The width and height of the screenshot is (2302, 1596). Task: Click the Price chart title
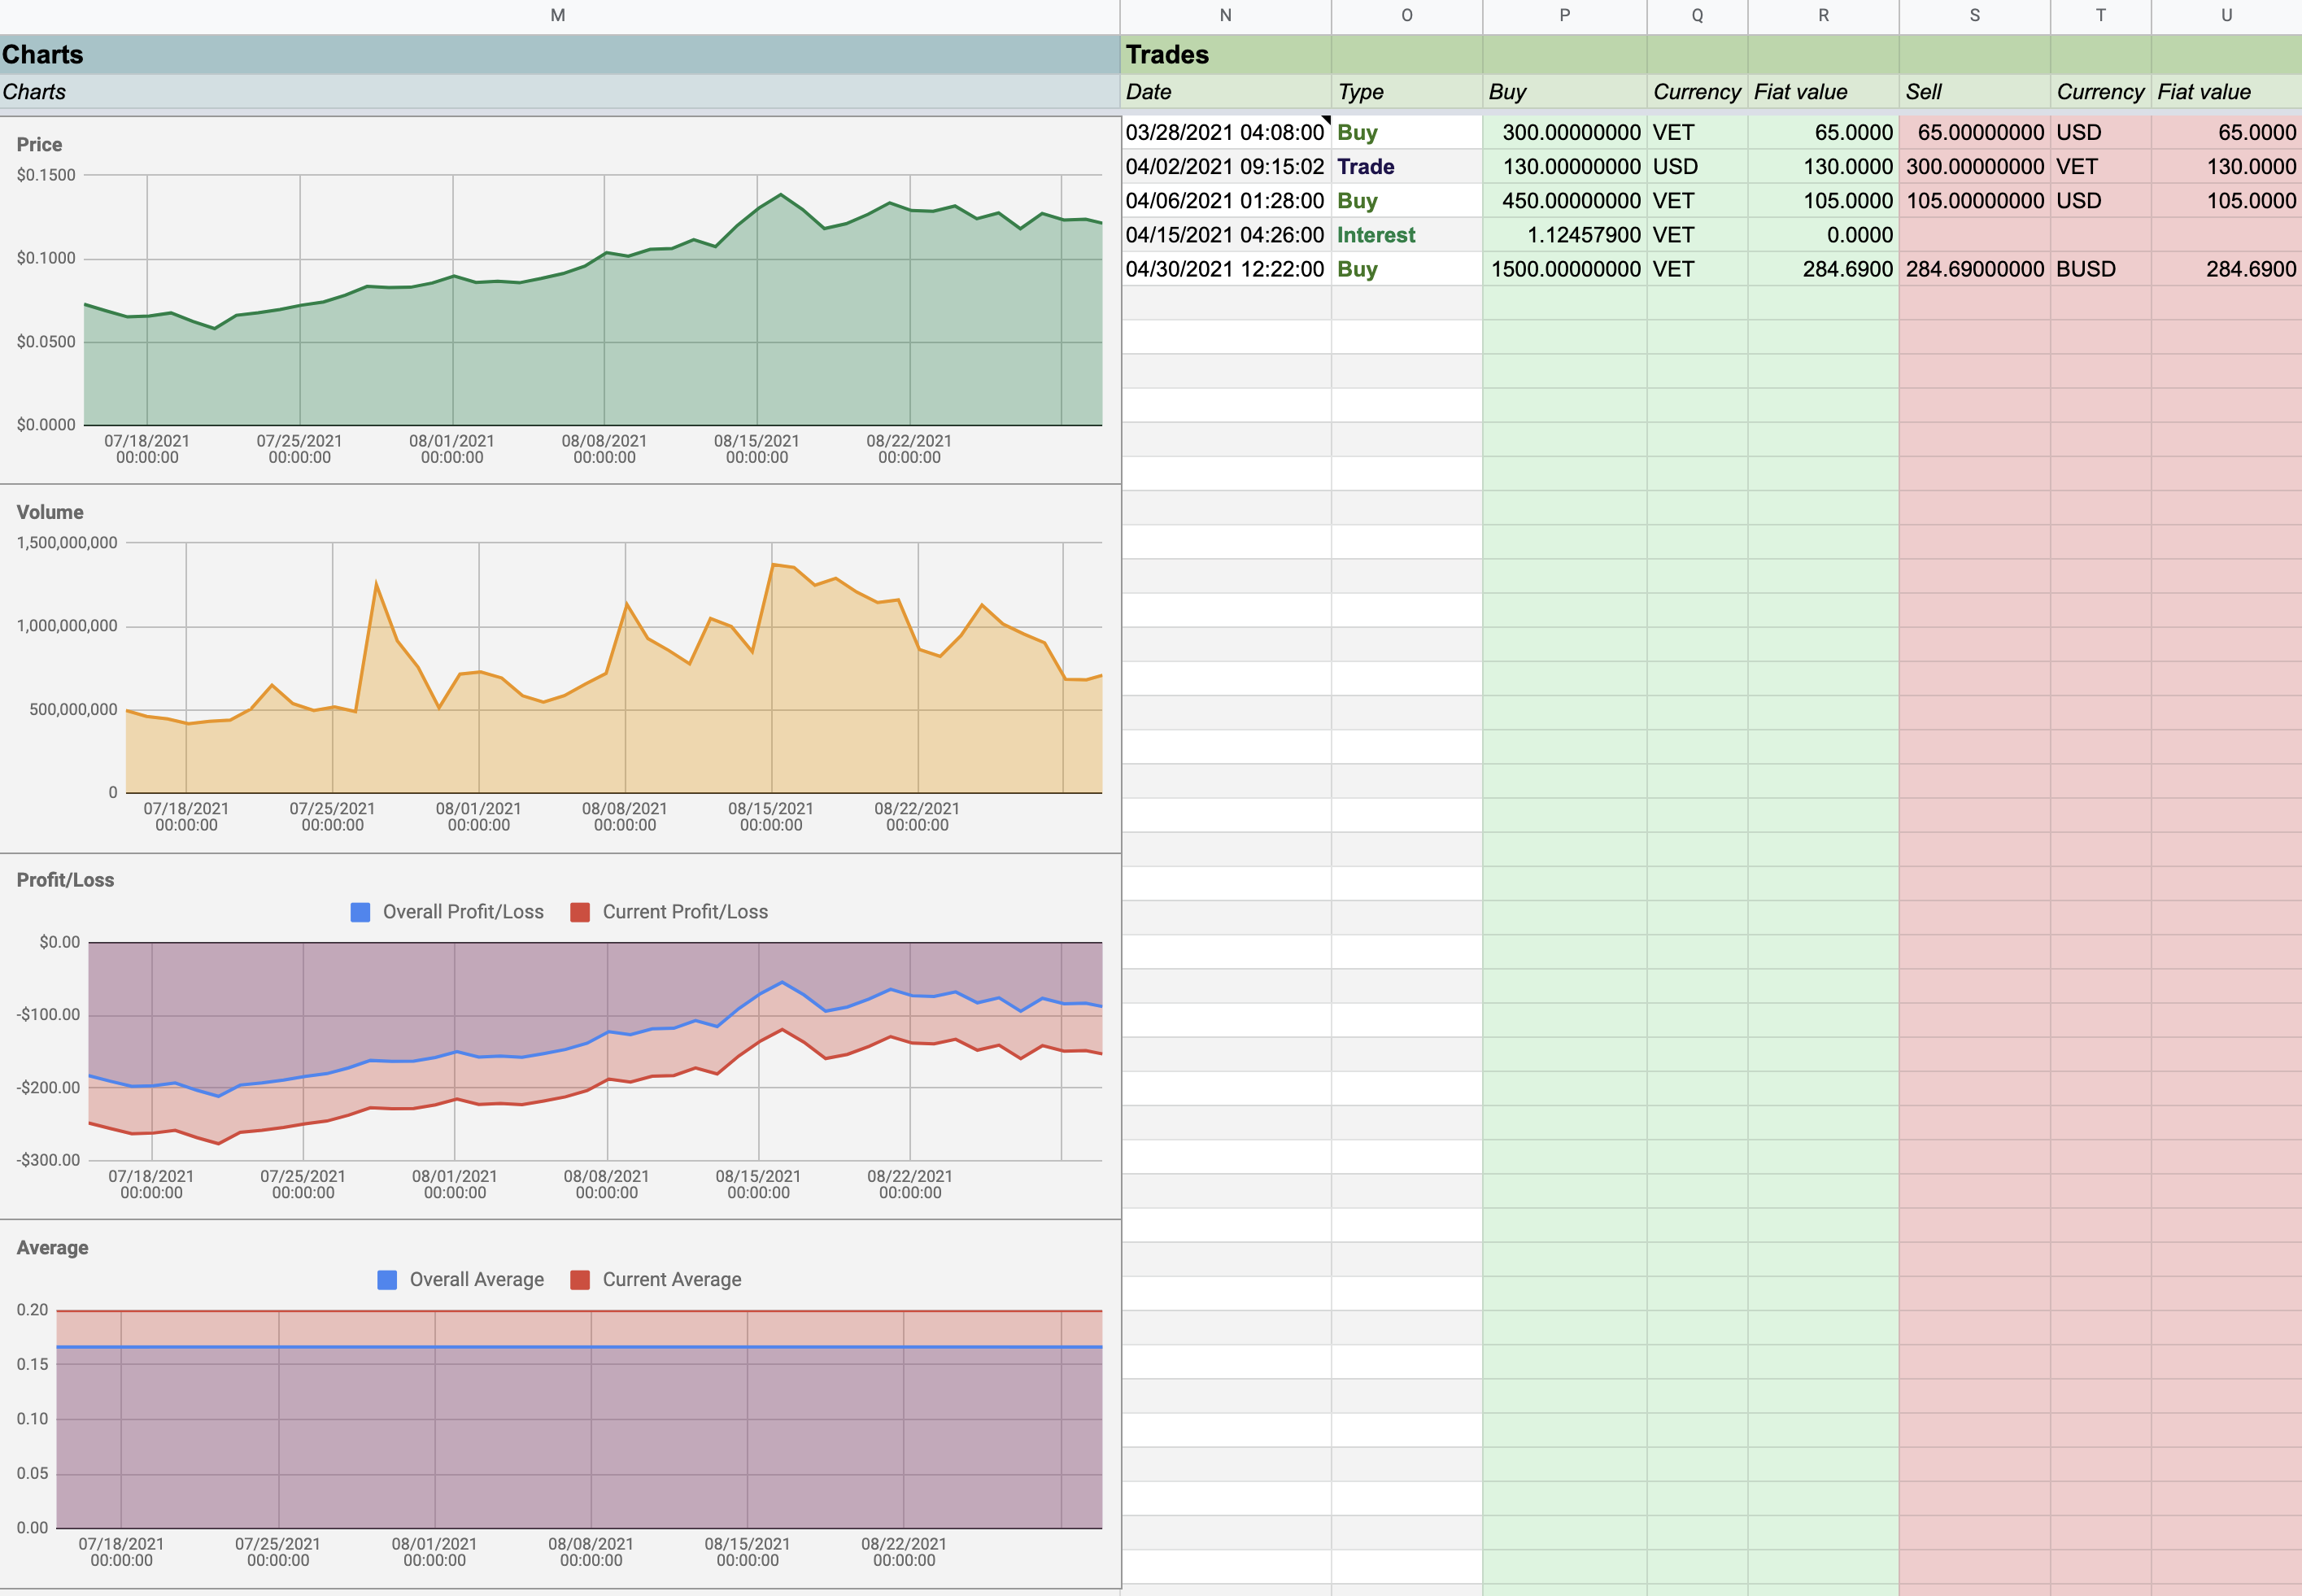coord(39,145)
